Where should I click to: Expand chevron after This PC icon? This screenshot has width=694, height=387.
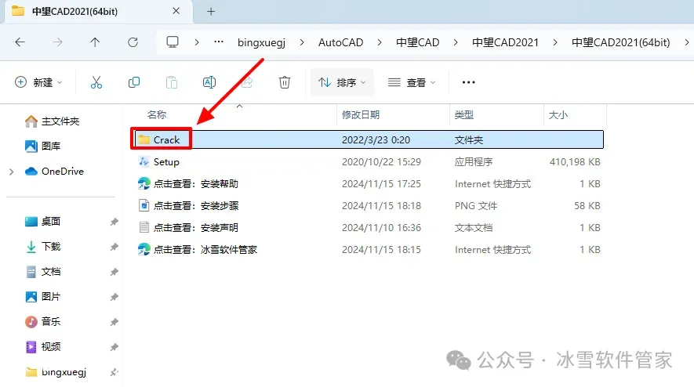197,42
